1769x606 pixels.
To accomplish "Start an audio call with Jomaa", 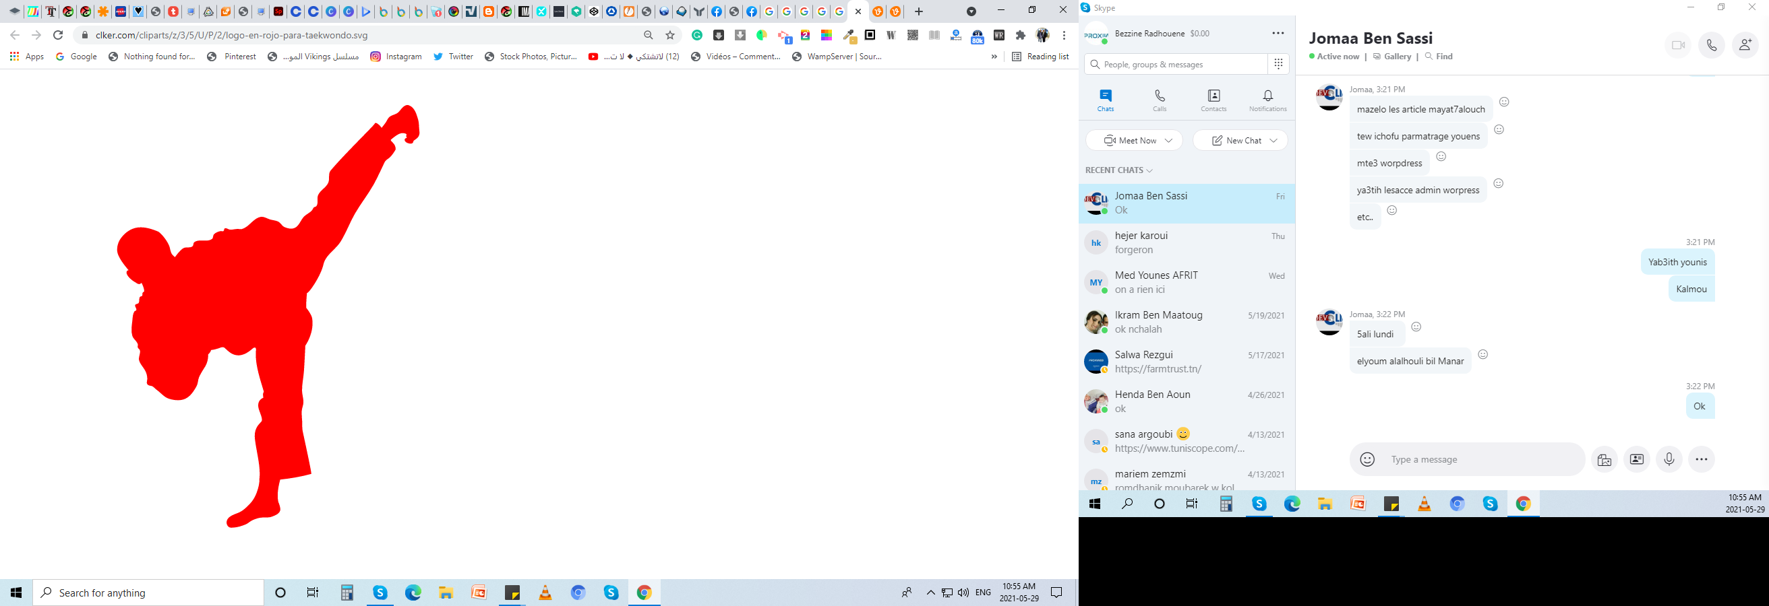I will click(x=1711, y=45).
